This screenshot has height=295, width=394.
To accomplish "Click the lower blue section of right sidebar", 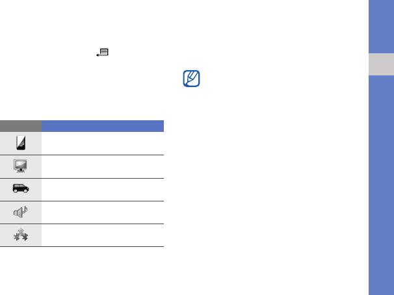I will [381, 185].
